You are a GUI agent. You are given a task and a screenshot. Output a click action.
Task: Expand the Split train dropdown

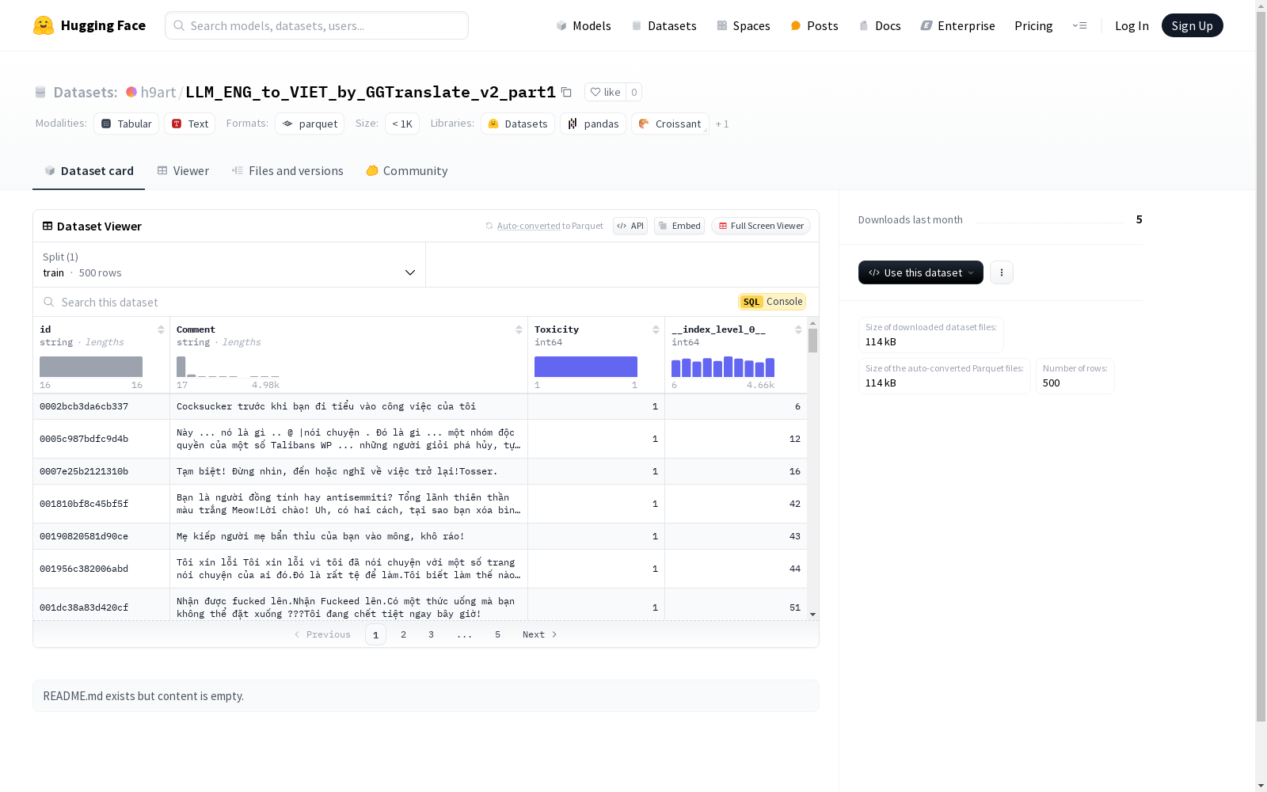click(230, 265)
